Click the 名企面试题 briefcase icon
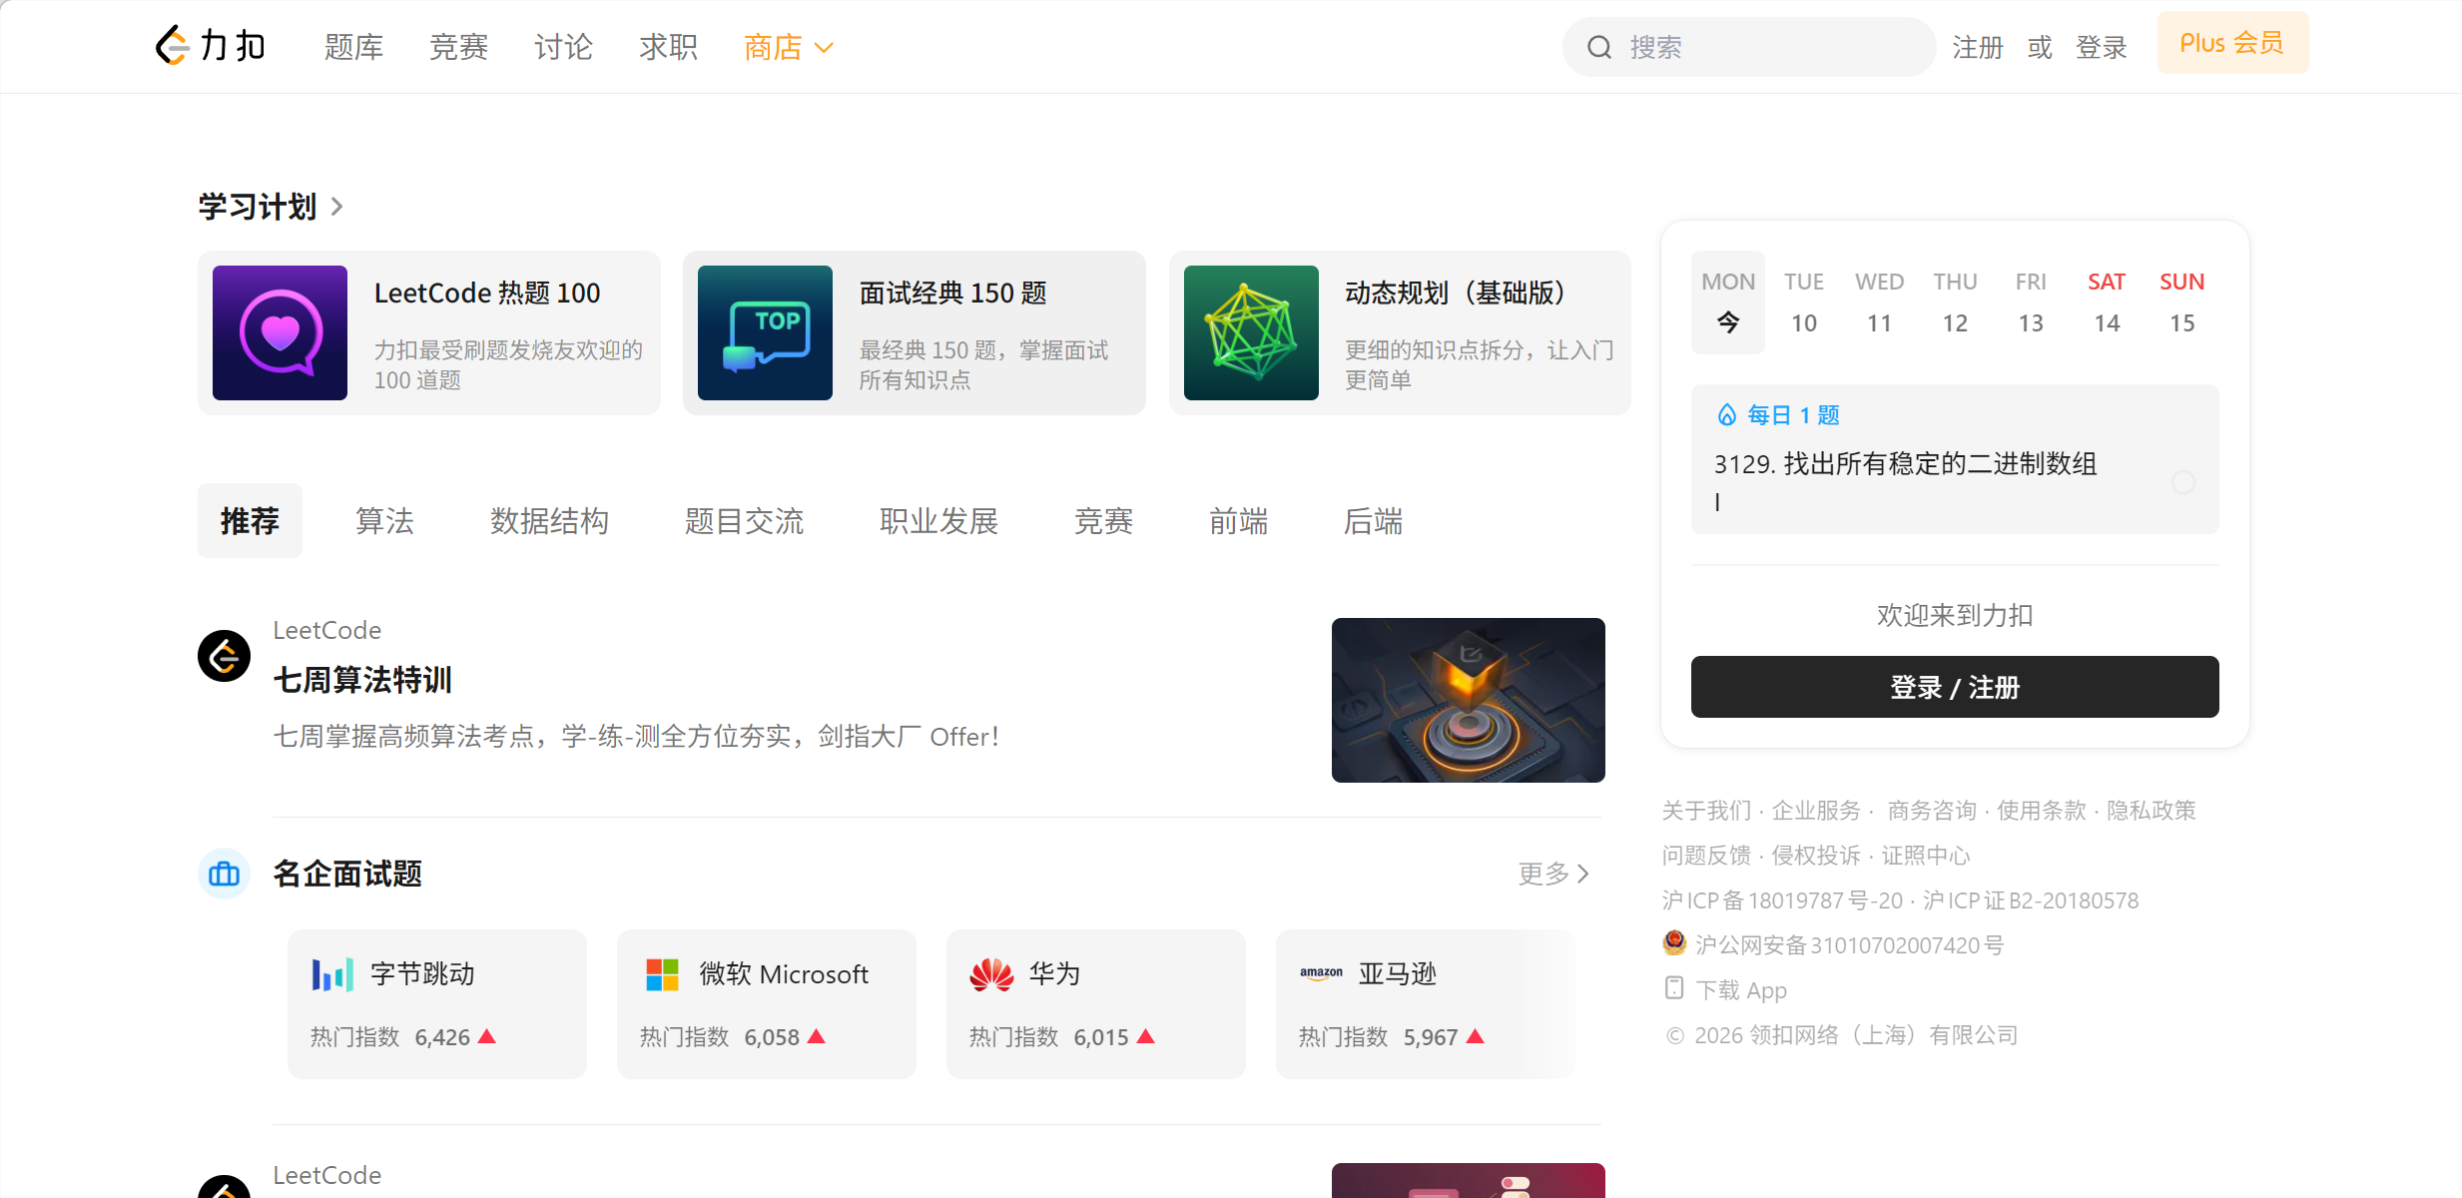Viewport: 2462px width, 1198px height. click(224, 874)
